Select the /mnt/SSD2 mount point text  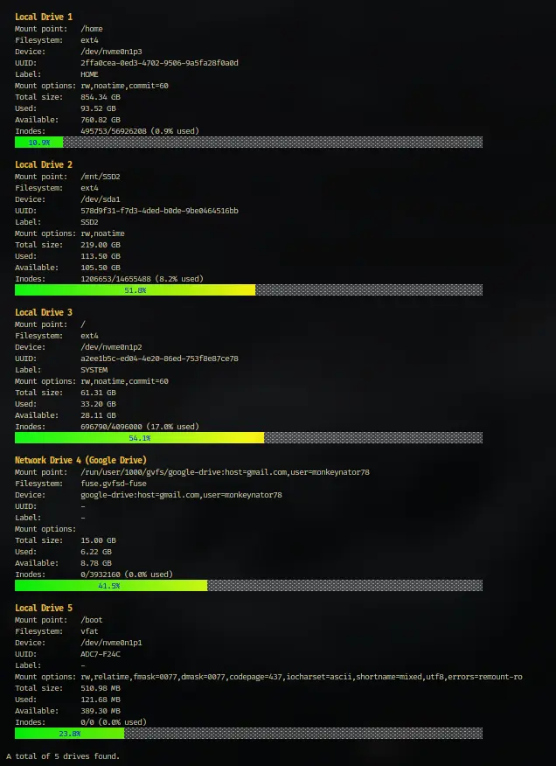click(101, 177)
